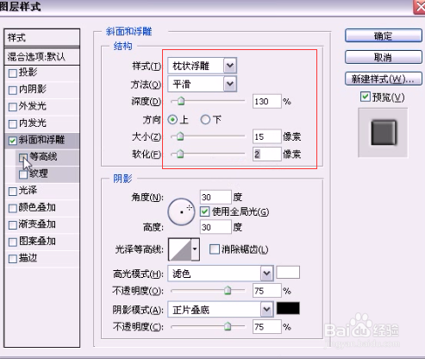Click the highlight 不透明度(O) opacity slider handle
Image resolution: width=425 pixels, height=359 pixels.
(228, 291)
